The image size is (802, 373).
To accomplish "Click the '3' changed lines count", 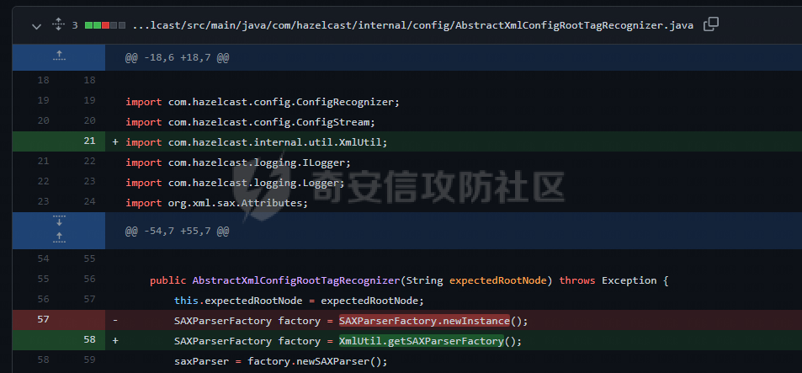I will [x=75, y=25].
